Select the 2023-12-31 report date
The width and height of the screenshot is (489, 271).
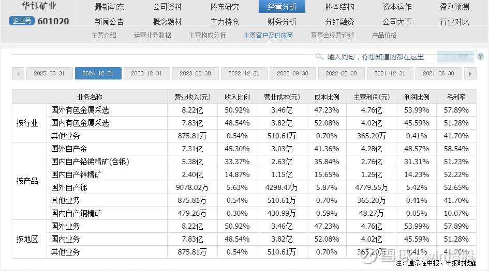pyautogui.click(x=146, y=73)
